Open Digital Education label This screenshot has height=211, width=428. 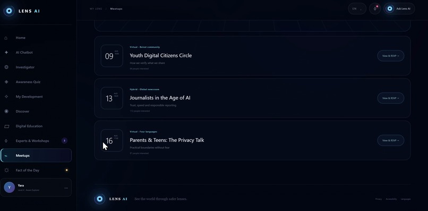point(29,126)
